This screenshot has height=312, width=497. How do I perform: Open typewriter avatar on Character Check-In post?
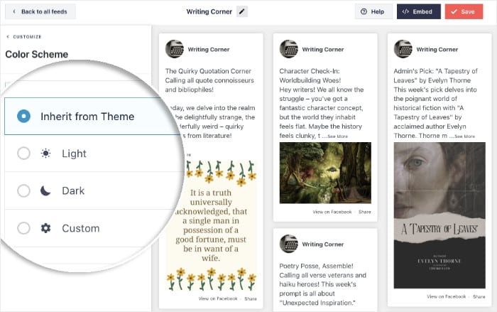coord(289,49)
